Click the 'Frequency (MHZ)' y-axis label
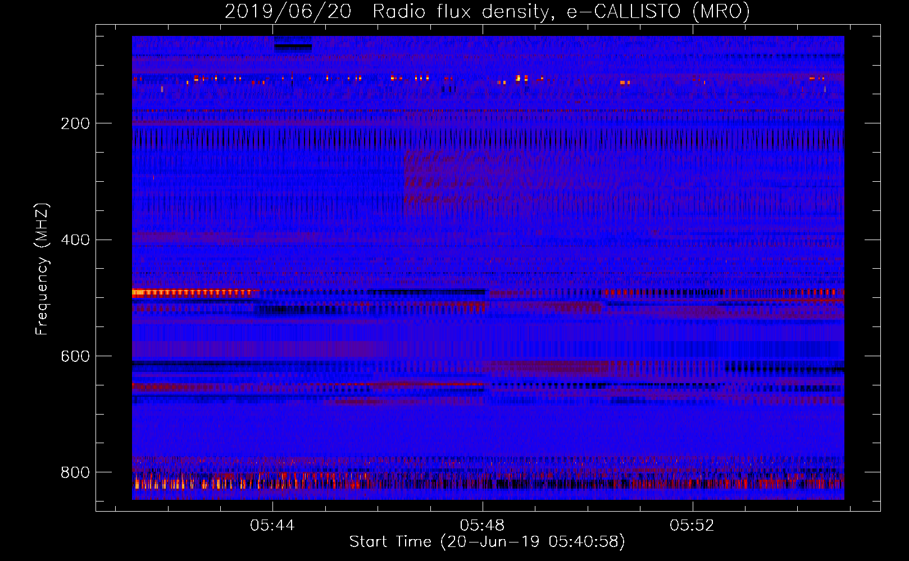This screenshot has width=909, height=561. coord(42,269)
